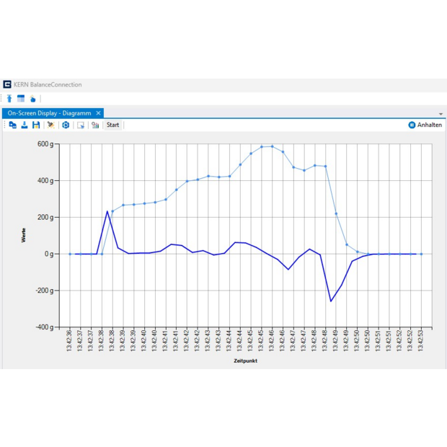Click the table layout icon in top toolbar
The height and width of the screenshot is (447, 447).
point(21,99)
